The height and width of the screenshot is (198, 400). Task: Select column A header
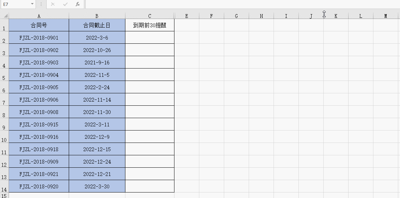39,16
